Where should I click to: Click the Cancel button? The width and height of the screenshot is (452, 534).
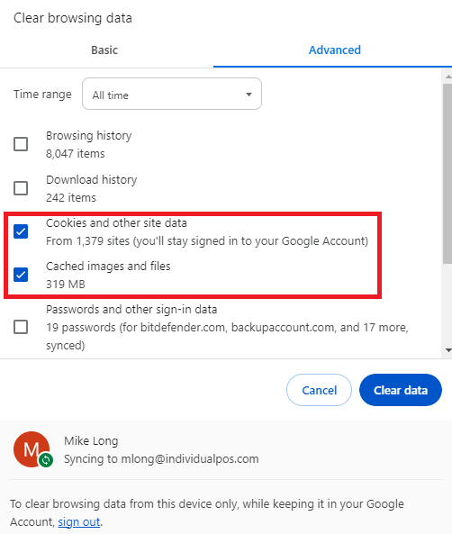(x=319, y=390)
